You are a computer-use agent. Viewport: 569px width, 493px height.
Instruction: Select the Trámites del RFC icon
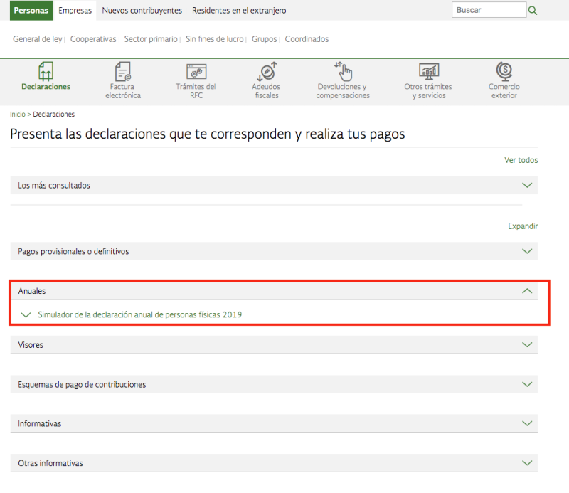click(x=196, y=72)
